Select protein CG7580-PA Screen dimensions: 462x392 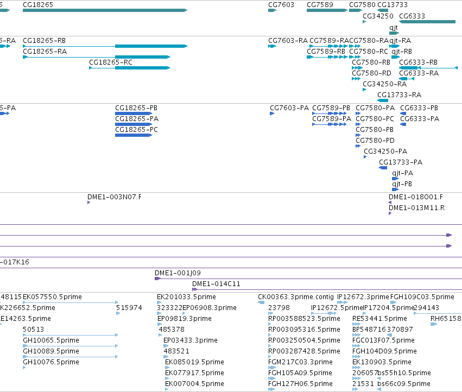click(x=375, y=108)
